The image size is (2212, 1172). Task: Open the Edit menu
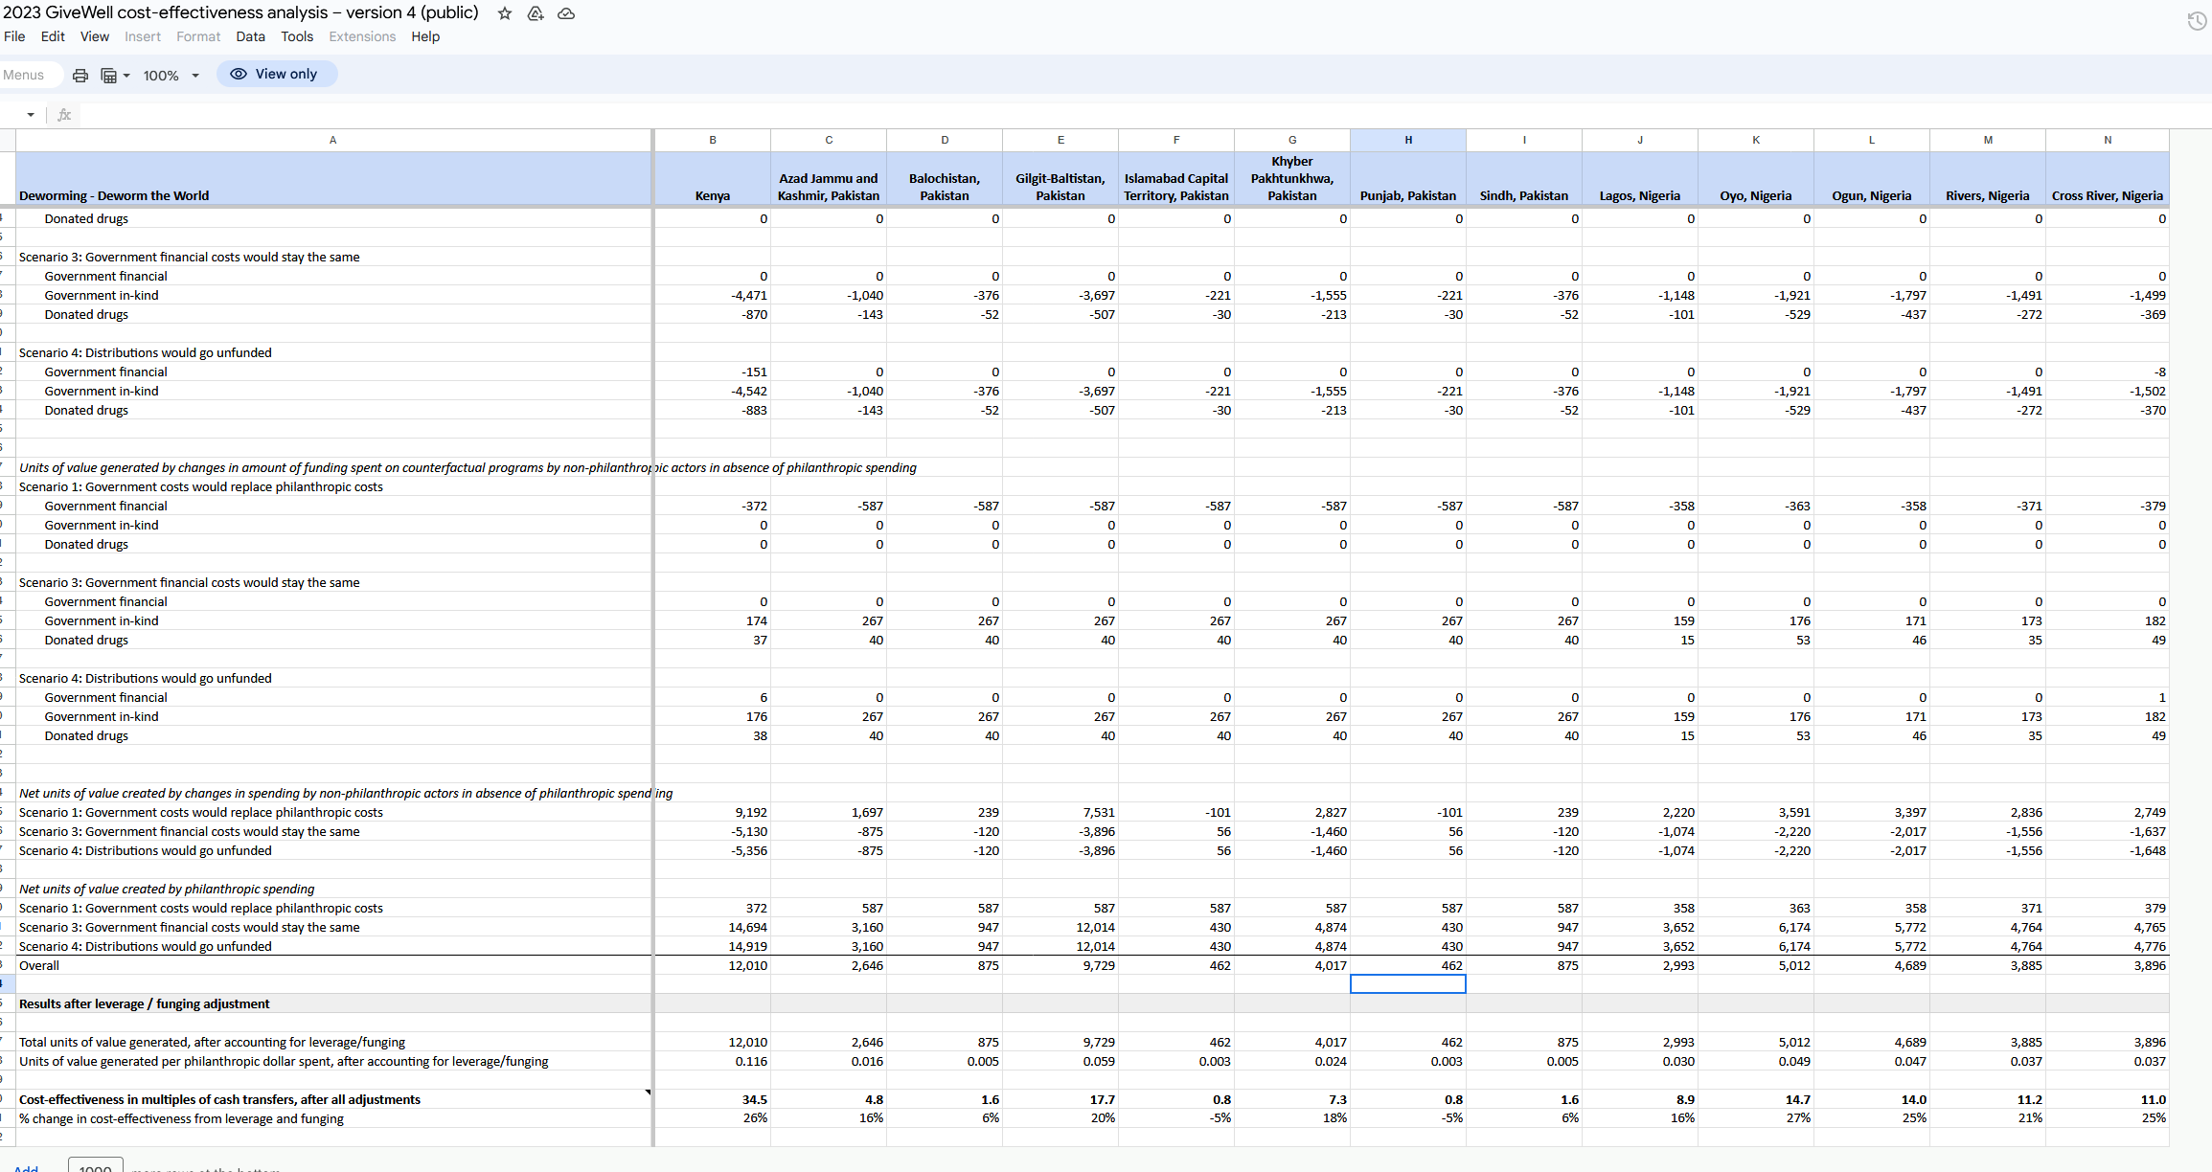tap(53, 36)
